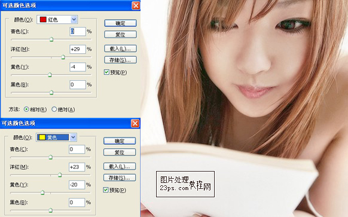Close the lower Selective Color dialog

pyautogui.click(x=135, y=123)
